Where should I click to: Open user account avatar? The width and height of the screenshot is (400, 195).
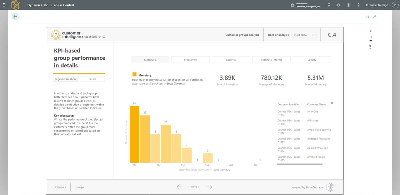pos(395,5)
